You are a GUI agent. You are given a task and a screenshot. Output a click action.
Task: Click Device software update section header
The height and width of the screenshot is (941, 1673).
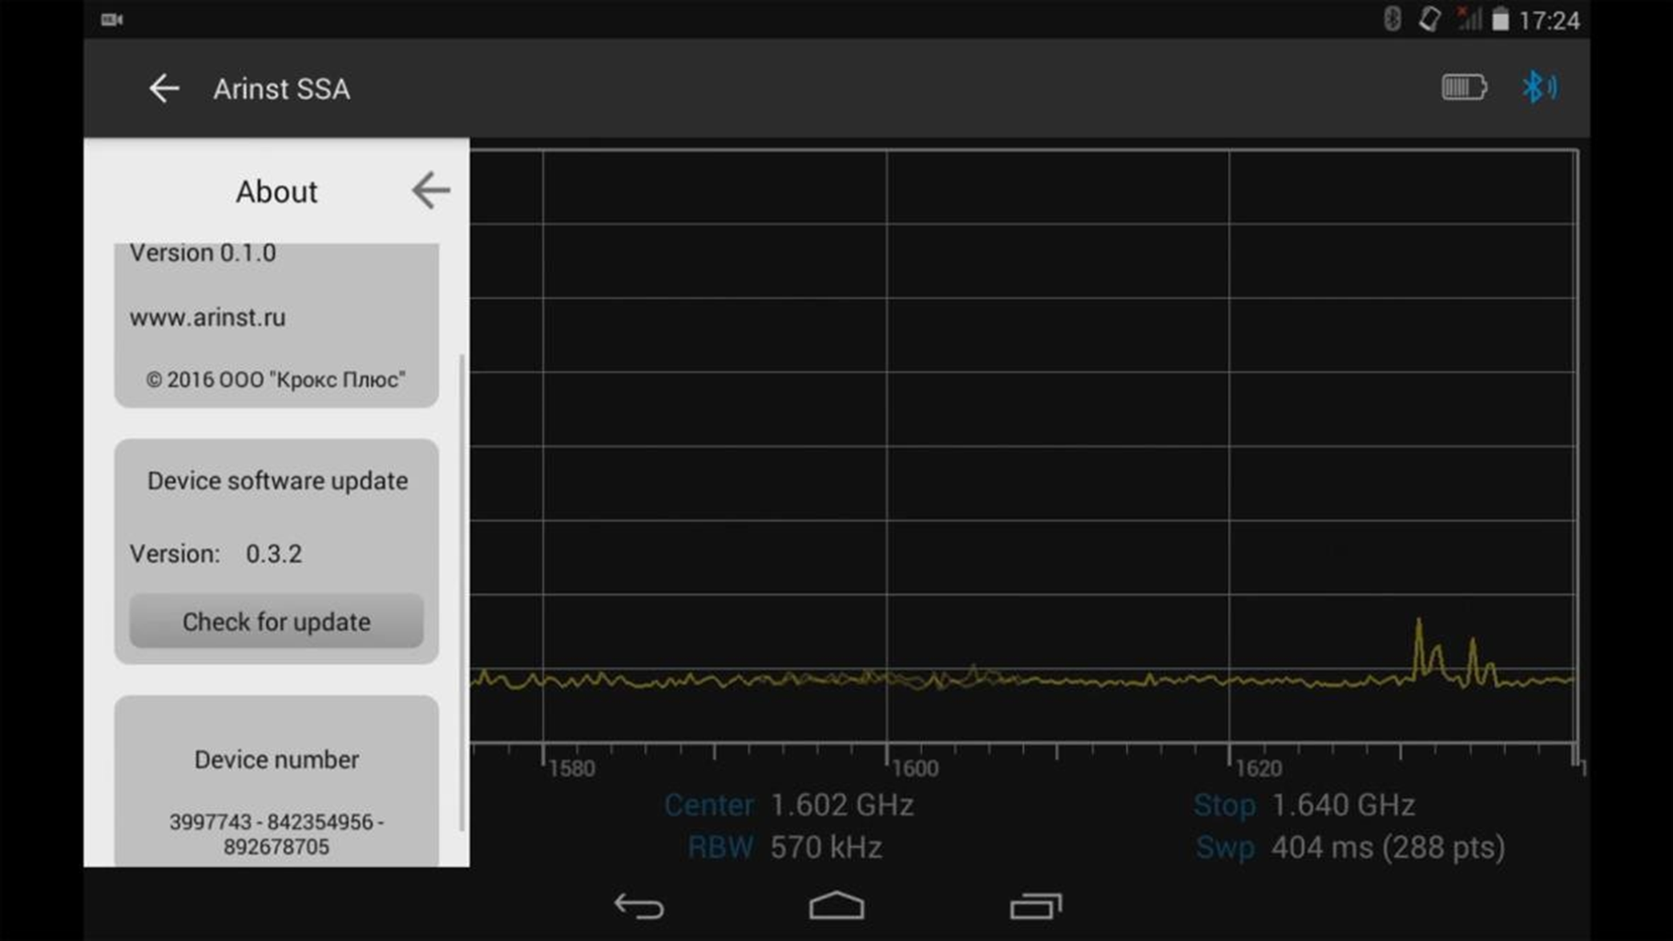click(277, 481)
